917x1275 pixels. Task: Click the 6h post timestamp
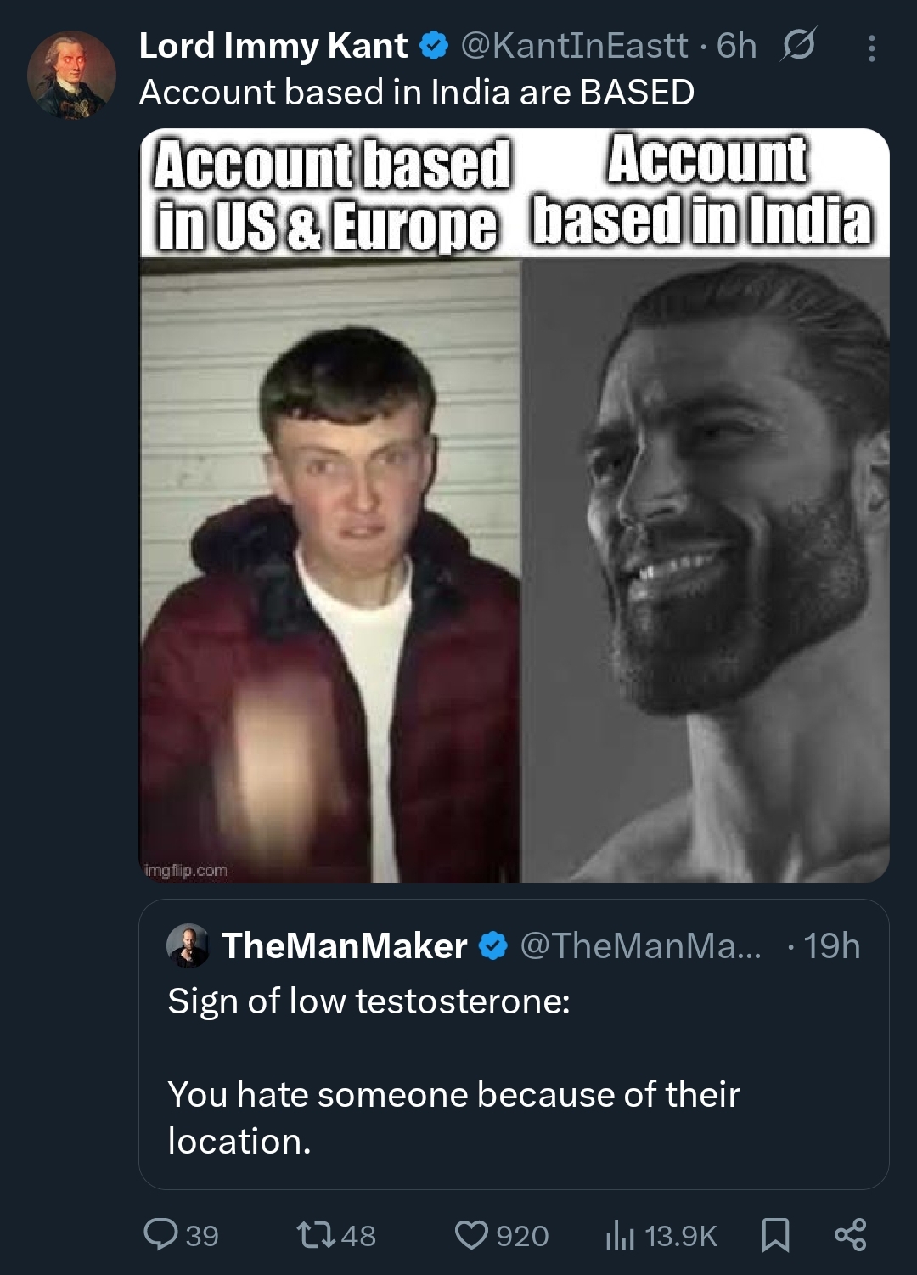pos(736,46)
